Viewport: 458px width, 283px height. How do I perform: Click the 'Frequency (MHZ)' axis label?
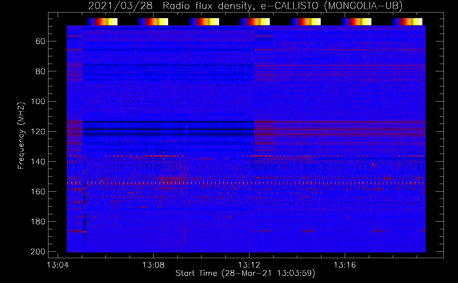coord(21,136)
